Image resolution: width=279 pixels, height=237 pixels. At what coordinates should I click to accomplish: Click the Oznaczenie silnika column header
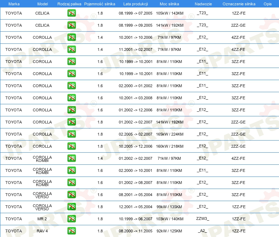(239, 4)
